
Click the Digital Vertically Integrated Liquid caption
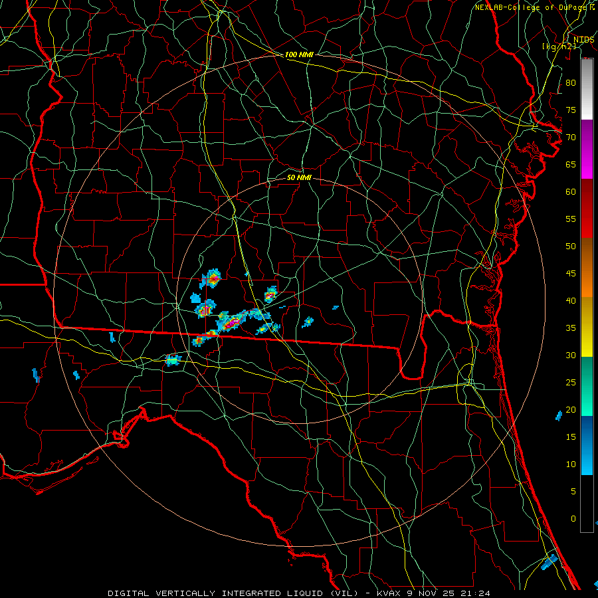click(x=298, y=593)
